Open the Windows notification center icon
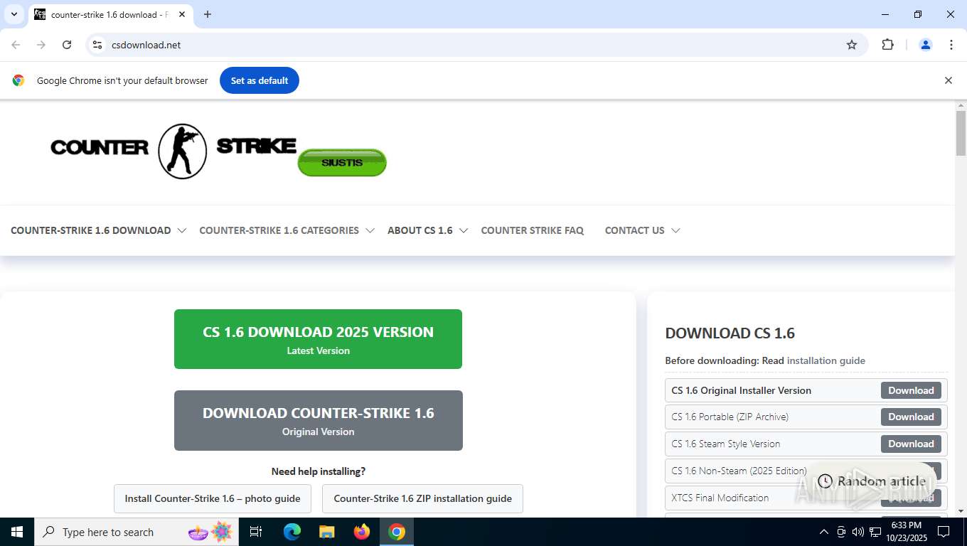The height and width of the screenshot is (546, 967). coord(944,532)
